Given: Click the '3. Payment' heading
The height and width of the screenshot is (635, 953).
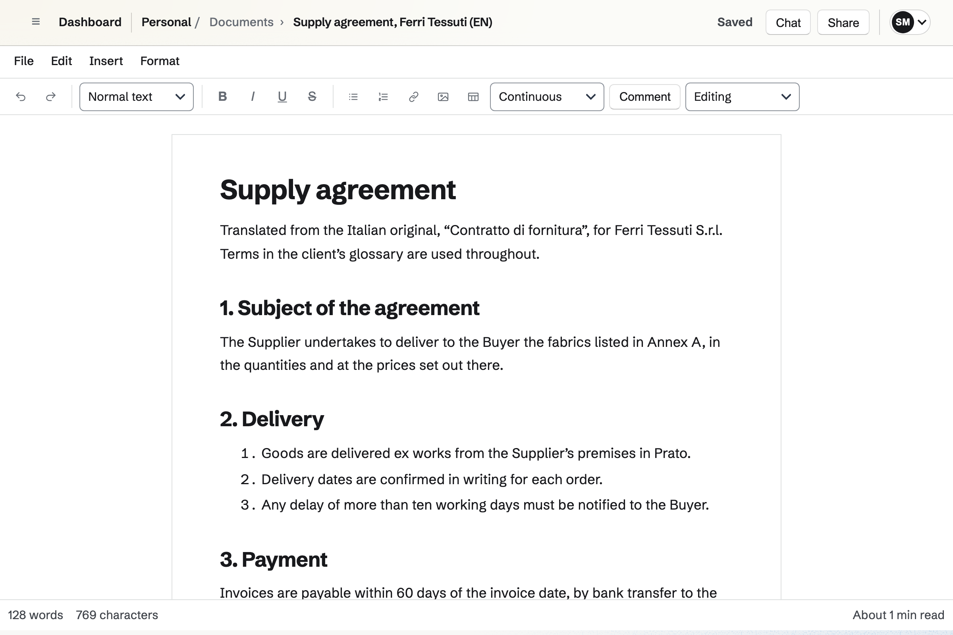Looking at the screenshot, I should pyautogui.click(x=274, y=559).
